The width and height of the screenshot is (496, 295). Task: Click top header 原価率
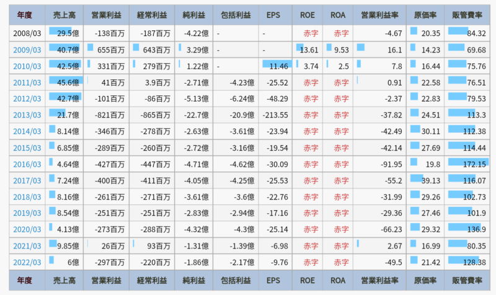(425, 15)
